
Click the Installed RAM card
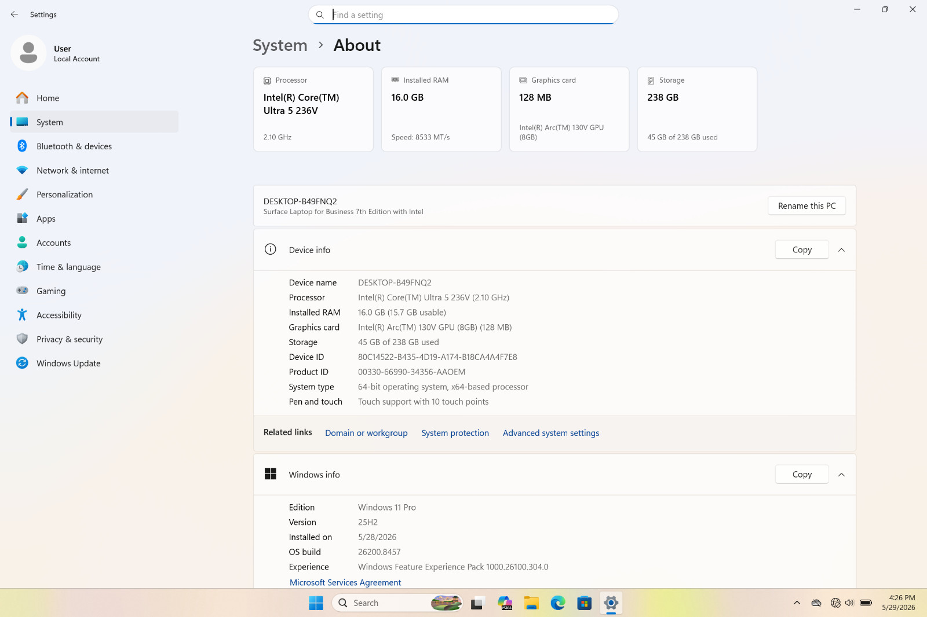[441, 109]
